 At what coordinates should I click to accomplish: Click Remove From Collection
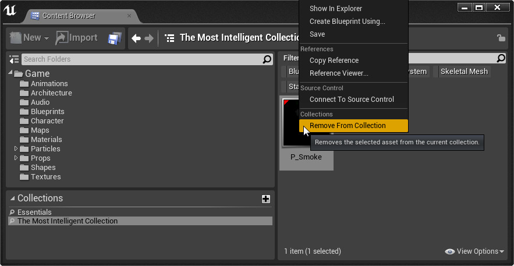click(353, 126)
